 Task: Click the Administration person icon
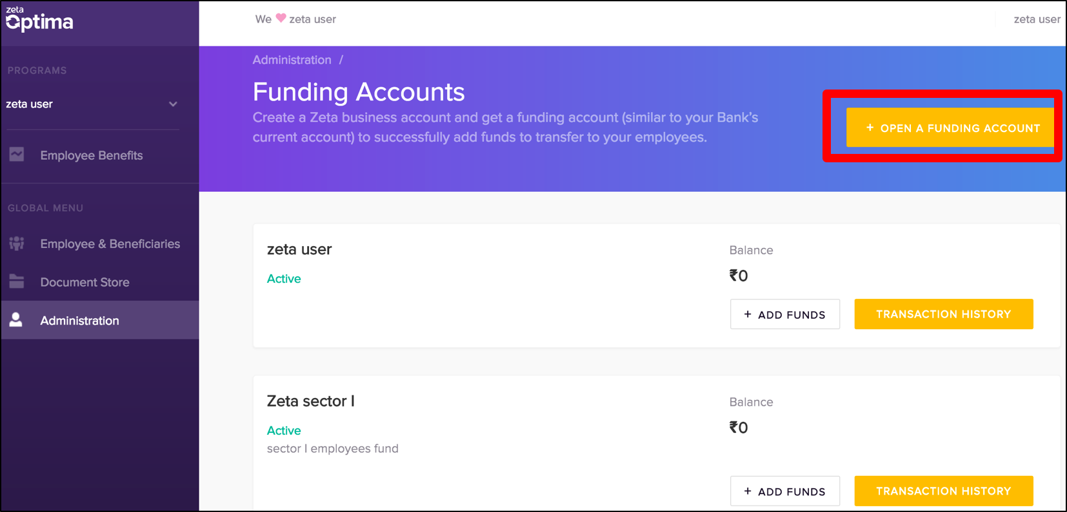tap(16, 319)
